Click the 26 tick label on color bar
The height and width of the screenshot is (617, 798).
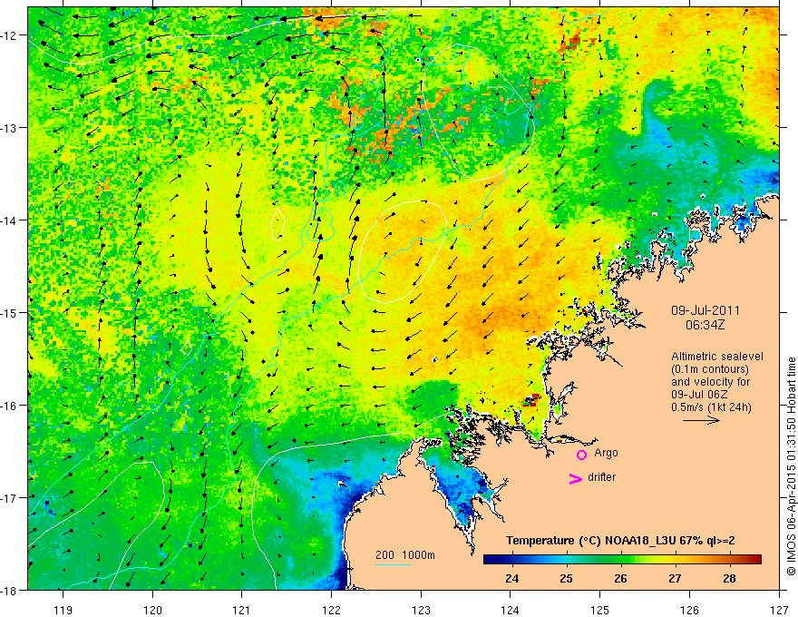620,578
